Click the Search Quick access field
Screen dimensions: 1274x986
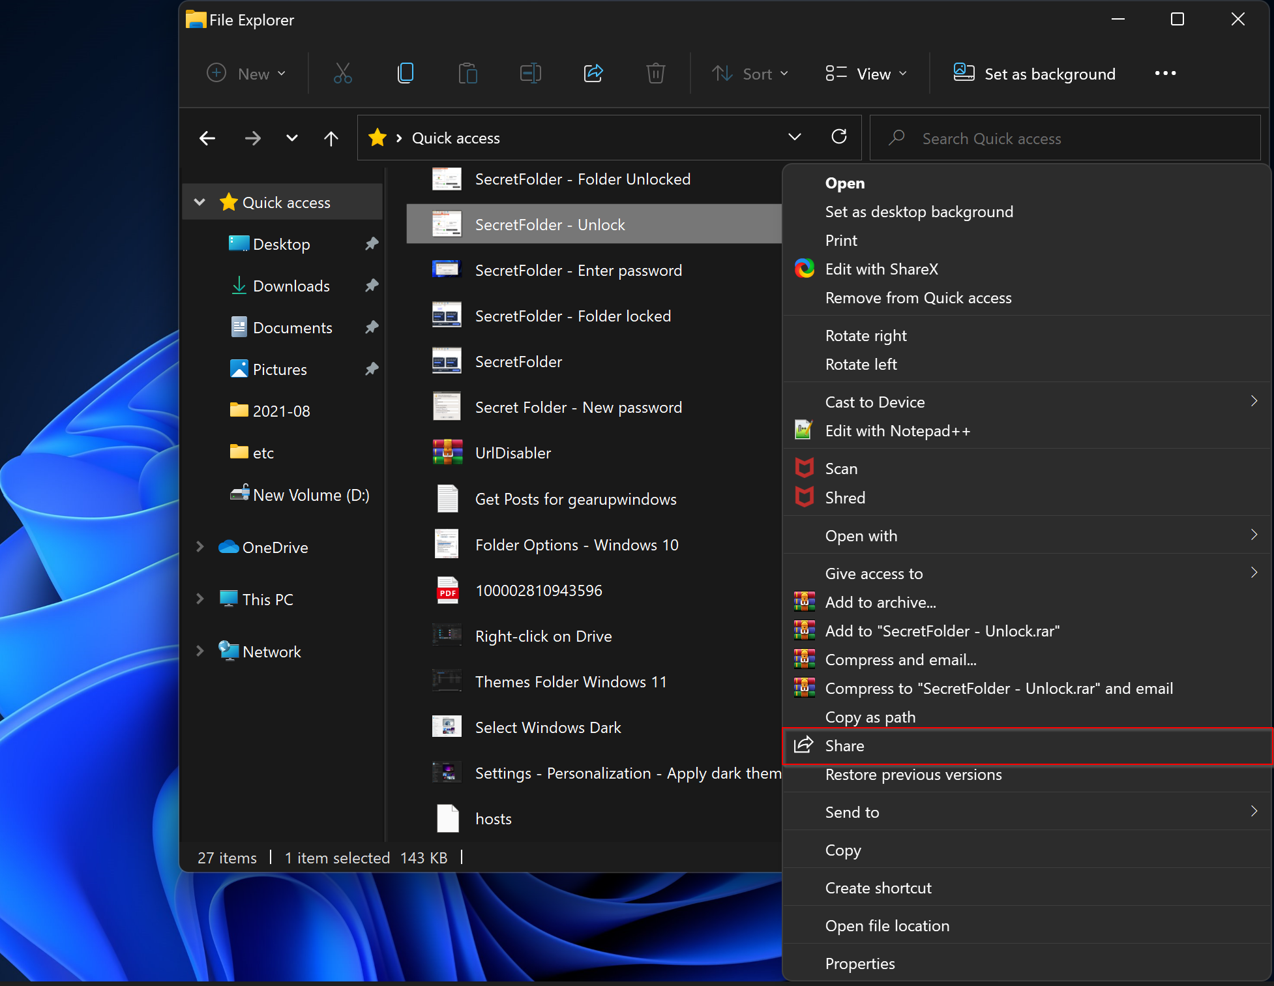[x=1065, y=138]
